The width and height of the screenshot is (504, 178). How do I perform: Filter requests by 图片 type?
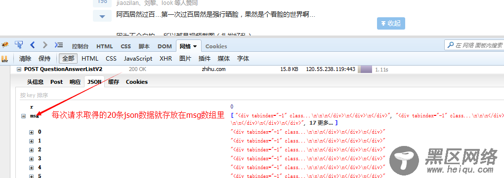[185, 58]
